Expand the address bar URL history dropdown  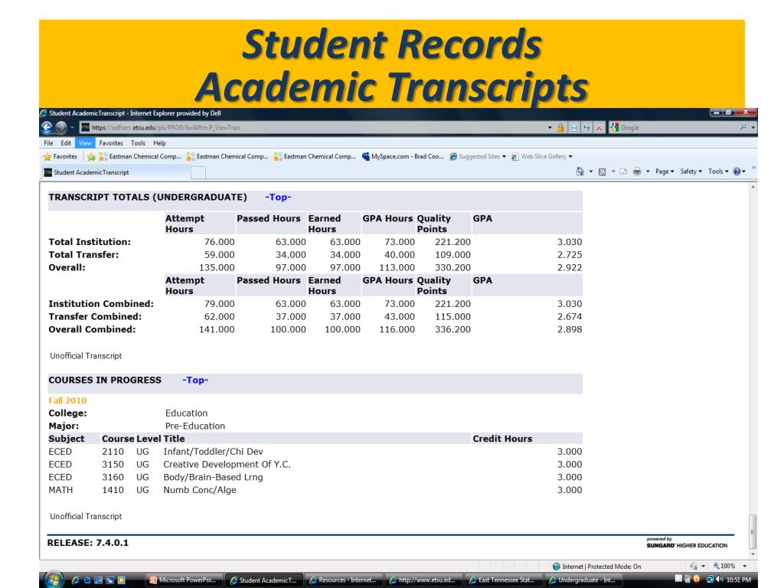550,128
